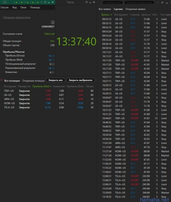Select the JWN-US position row
Image resolution: width=171 pixels, height=202 pixels.
point(49,99)
